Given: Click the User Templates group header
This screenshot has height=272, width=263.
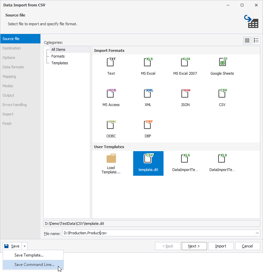Looking at the screenshot, I should (x=176, y=147).
